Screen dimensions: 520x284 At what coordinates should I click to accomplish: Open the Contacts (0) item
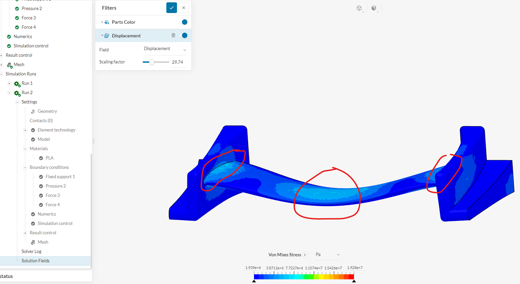point(41,121)
